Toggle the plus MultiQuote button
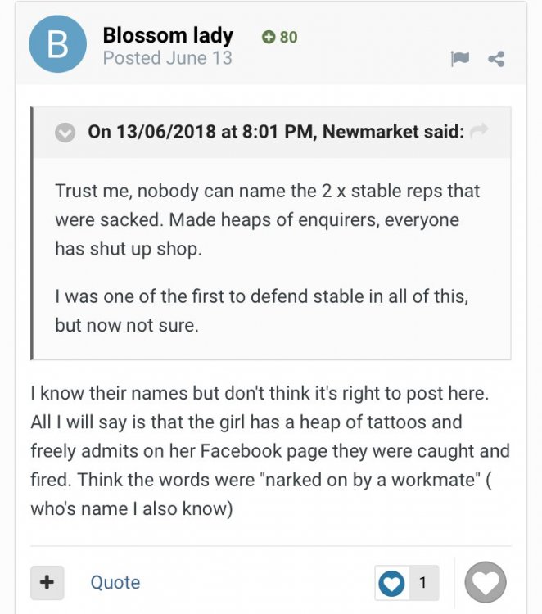Screen dimensions: 542x614 47,582
